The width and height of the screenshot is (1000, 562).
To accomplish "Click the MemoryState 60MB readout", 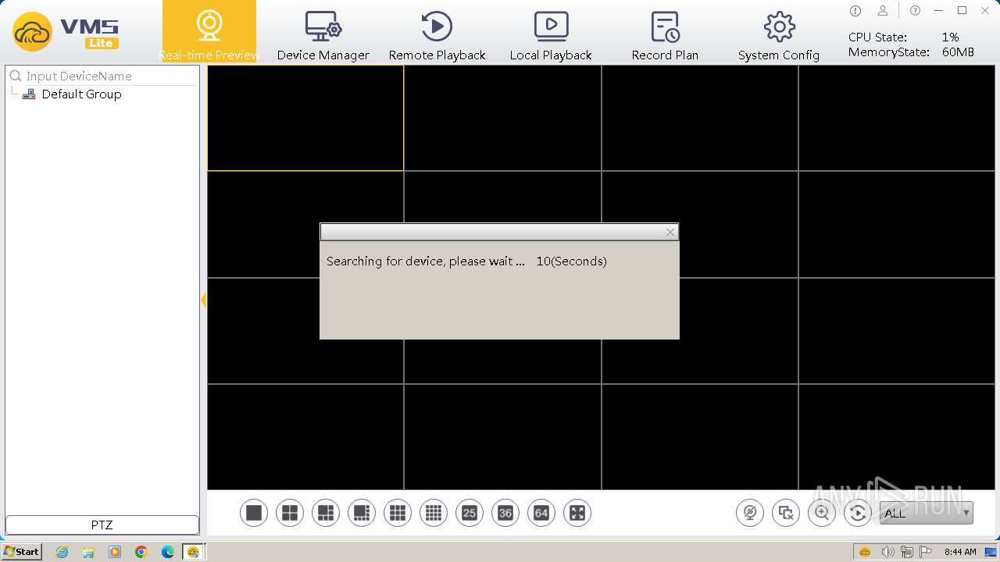I will pos(911,52).
